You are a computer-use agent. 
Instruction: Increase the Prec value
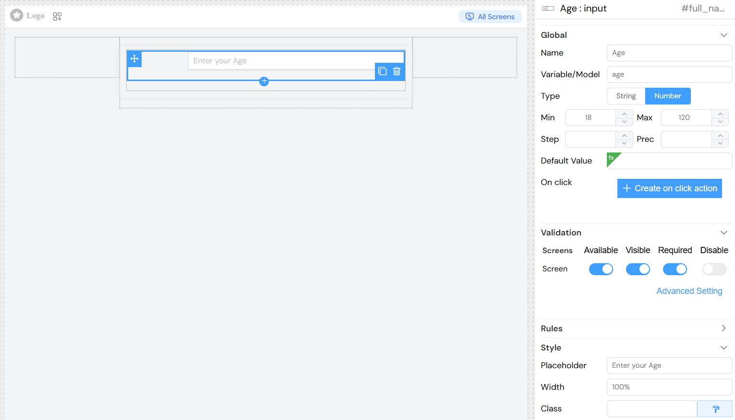coord(720,135)
